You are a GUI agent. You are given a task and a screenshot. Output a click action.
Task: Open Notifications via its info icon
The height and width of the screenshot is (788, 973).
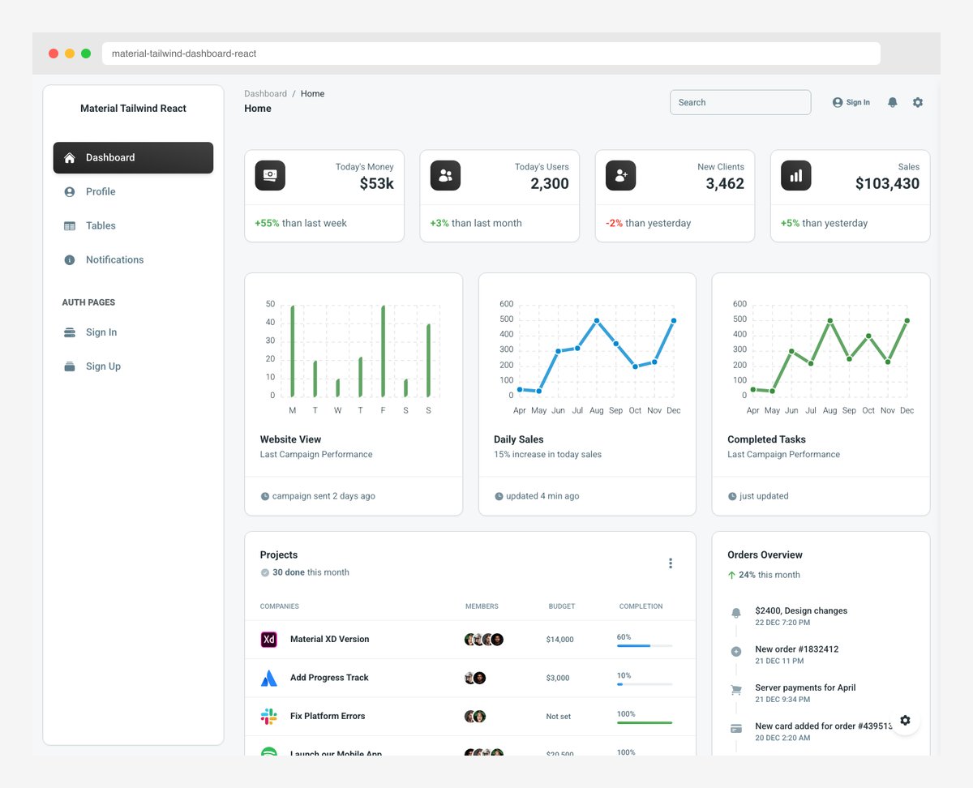(70, 259)
